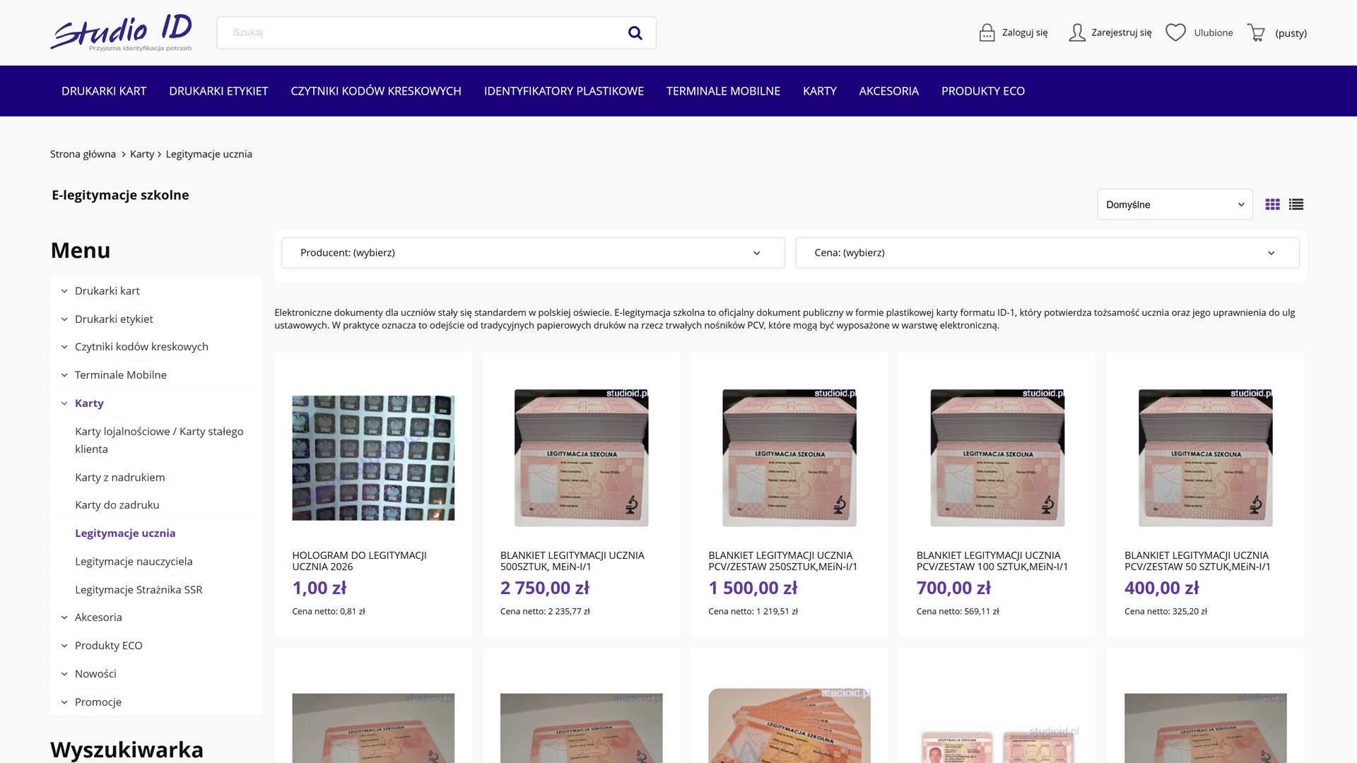This screenshot has height=763, width=1357.
Task: Open the shopping cart icon
Action: (1256, 32)
